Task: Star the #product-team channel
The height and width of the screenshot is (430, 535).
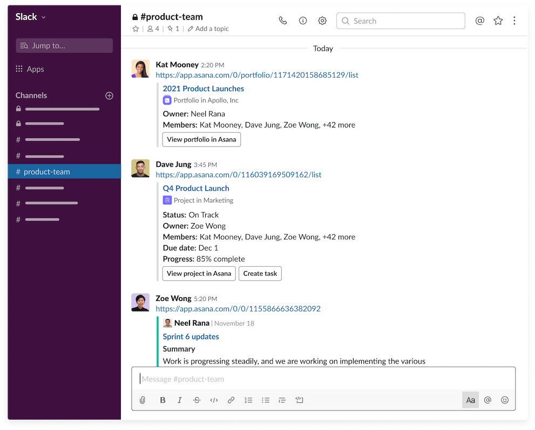Action: (136, 29)
